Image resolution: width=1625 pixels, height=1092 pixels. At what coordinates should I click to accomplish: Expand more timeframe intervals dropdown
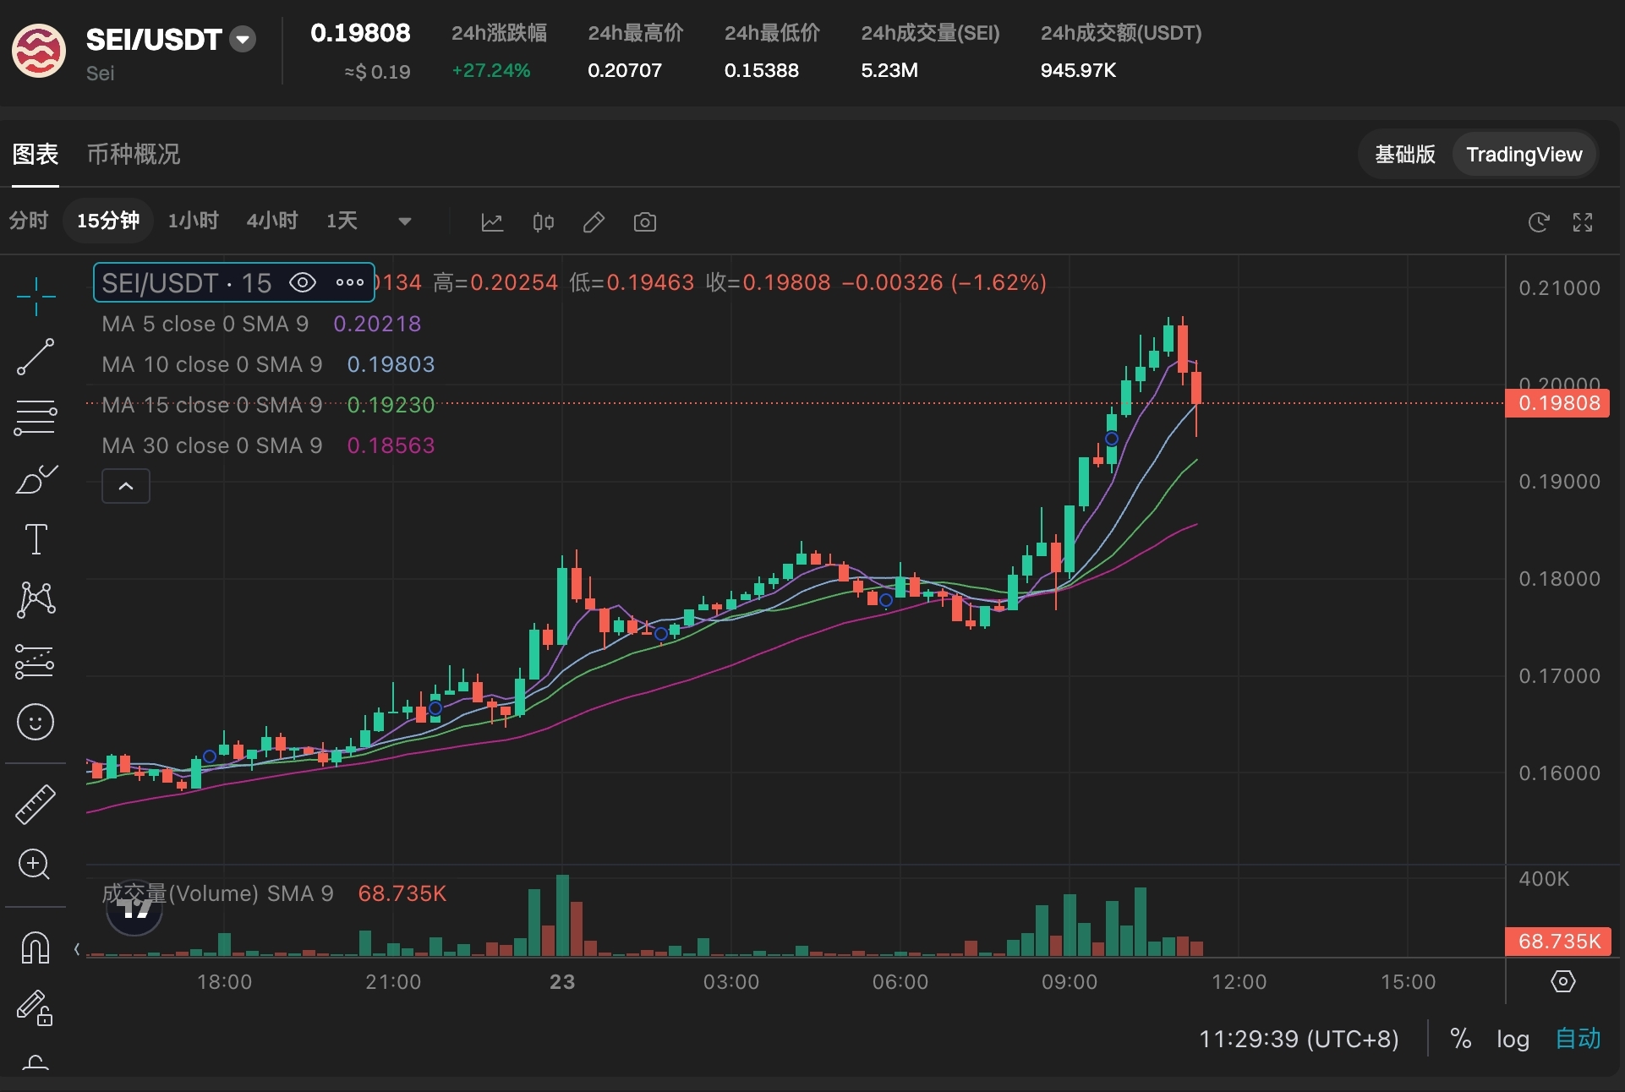[x=405, y=221]
